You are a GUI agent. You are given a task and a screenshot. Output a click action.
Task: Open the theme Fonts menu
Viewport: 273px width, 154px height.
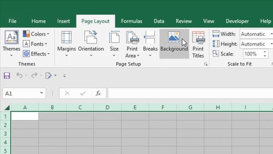click(35, 44)
